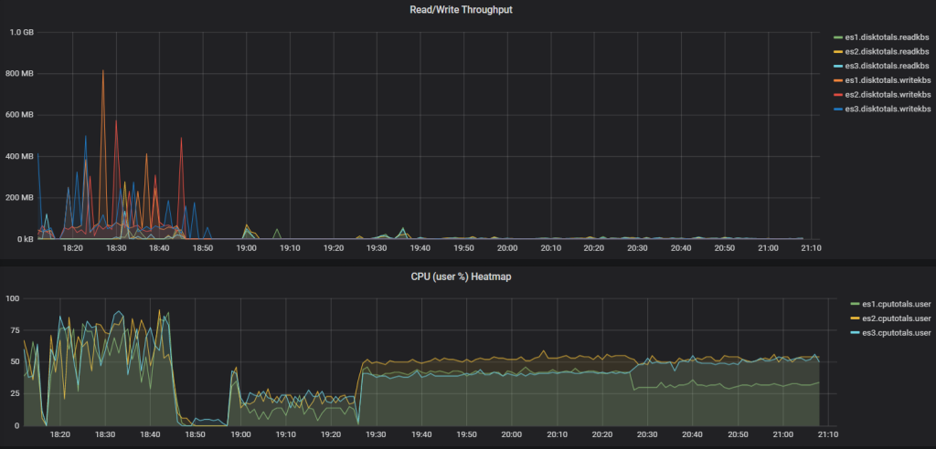
Task: Click the 50 label on CPU y-axis
Action: (x=15, y=362)
